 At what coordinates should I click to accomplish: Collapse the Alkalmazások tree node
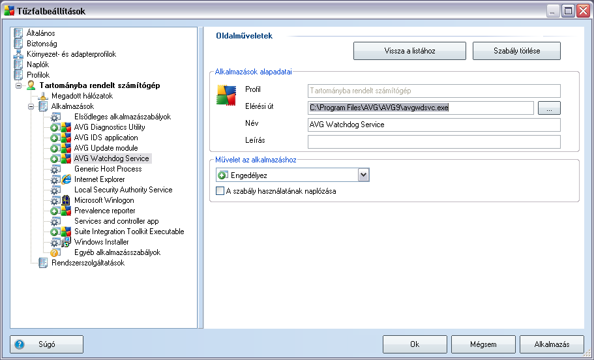31,106
